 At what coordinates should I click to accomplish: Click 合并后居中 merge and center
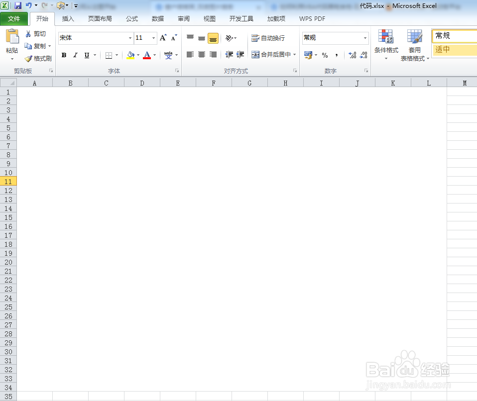[x=271, y=55]
